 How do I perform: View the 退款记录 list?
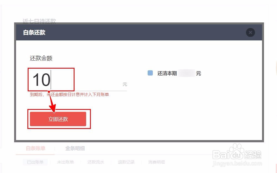click(x=126, y=162)
